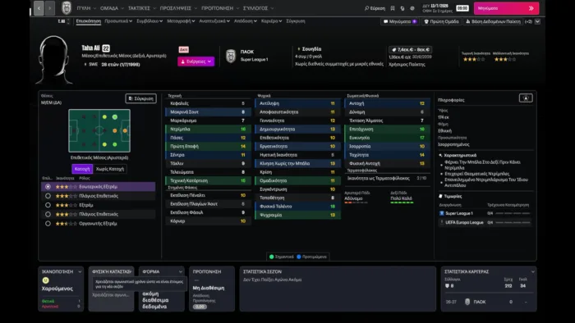Screen dimensions: 575x323
Task: Expand the Προσωπικά dropdown tab
Action: [x=118, y=21]
